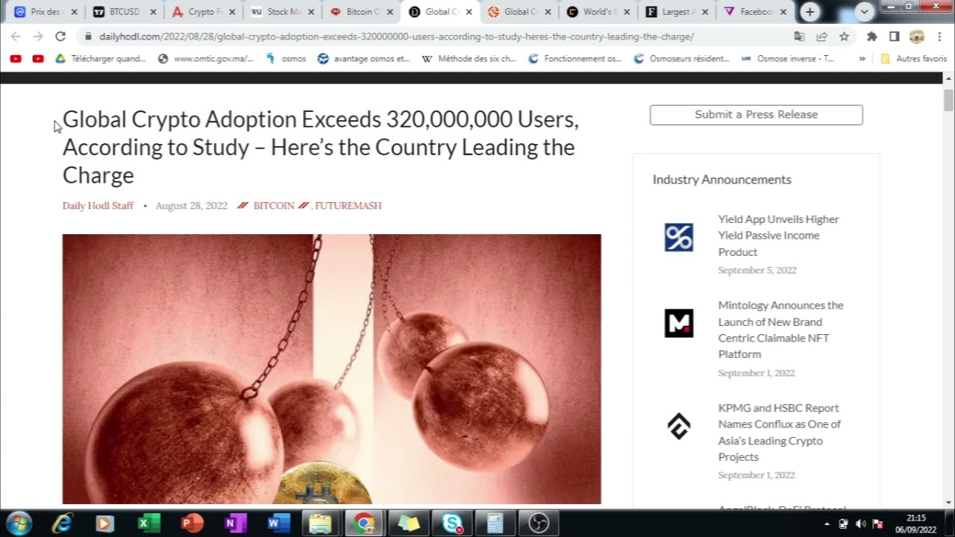Open the avantage osmos et bookmark

(364, 59)
